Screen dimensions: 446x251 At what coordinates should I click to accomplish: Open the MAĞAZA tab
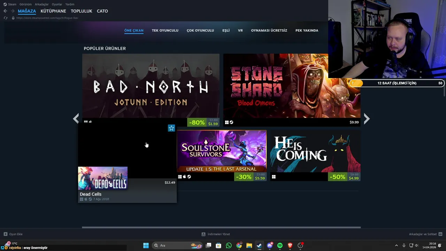pos(27,11)
